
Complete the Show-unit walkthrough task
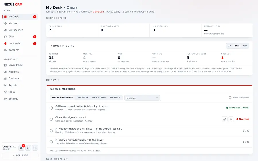pyautogui.click(x=51, y=142)
